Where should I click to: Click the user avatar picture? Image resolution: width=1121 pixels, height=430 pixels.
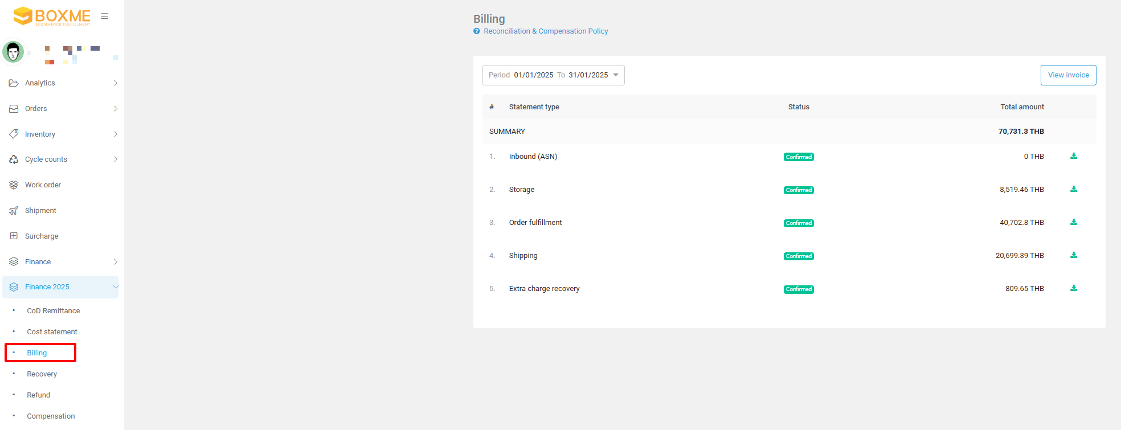click(x=13, y=52)
